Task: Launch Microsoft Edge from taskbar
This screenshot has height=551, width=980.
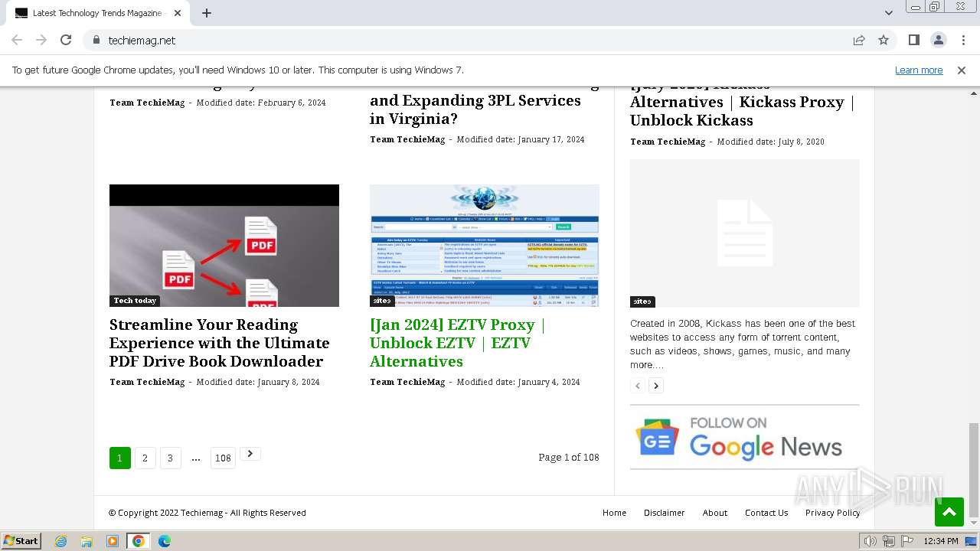Action: click(164, 541)
